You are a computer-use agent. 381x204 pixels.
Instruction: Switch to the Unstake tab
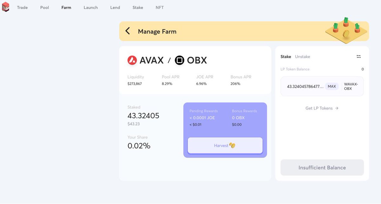click(303, 57)
